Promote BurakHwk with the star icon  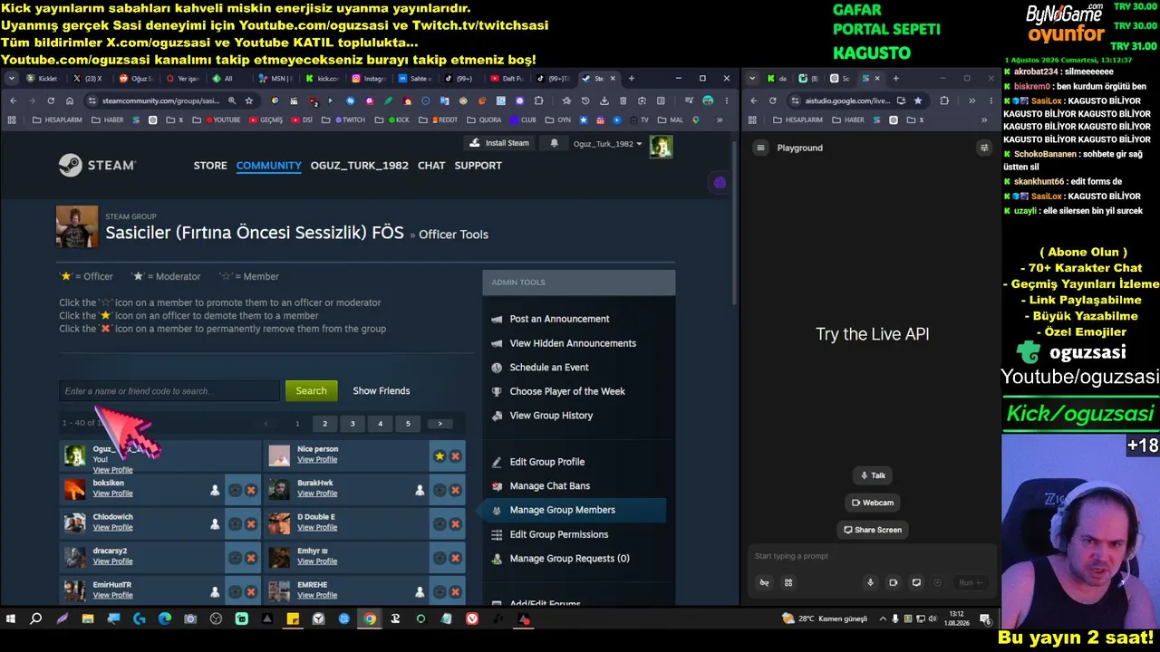[440, 490]
